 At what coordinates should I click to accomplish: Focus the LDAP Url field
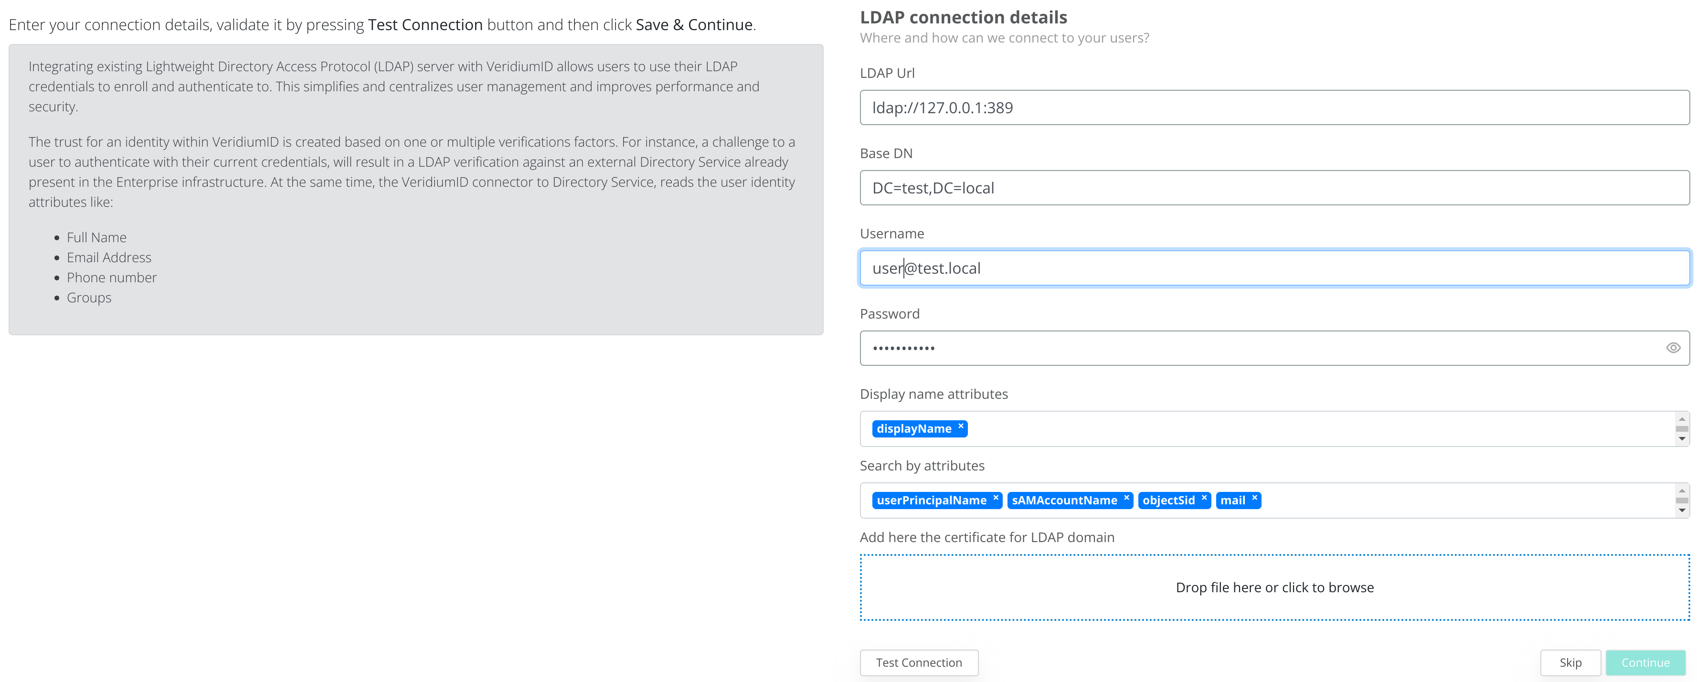click(x=1274, y=108)
